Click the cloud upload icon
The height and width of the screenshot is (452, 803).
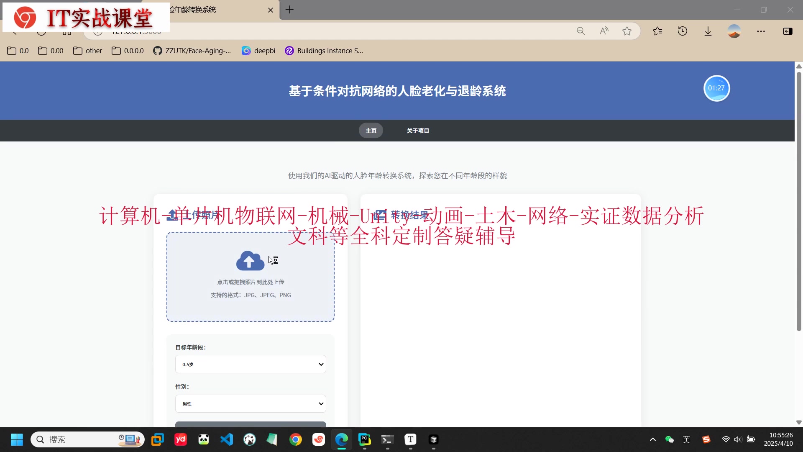250,261
